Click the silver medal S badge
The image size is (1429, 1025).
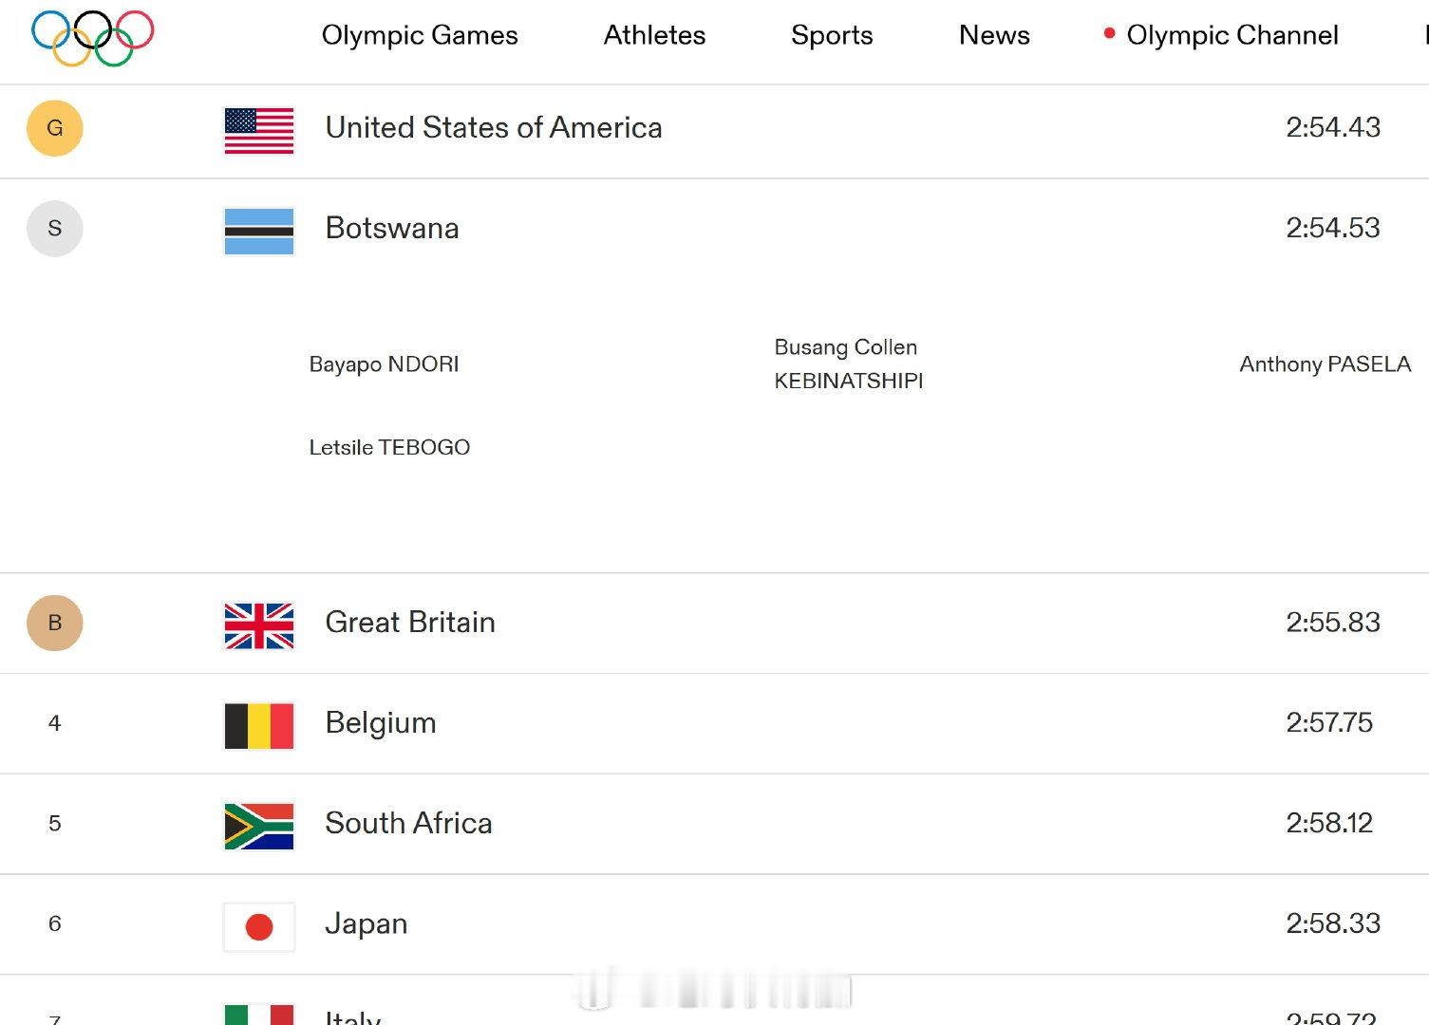[x=55, y=229]
